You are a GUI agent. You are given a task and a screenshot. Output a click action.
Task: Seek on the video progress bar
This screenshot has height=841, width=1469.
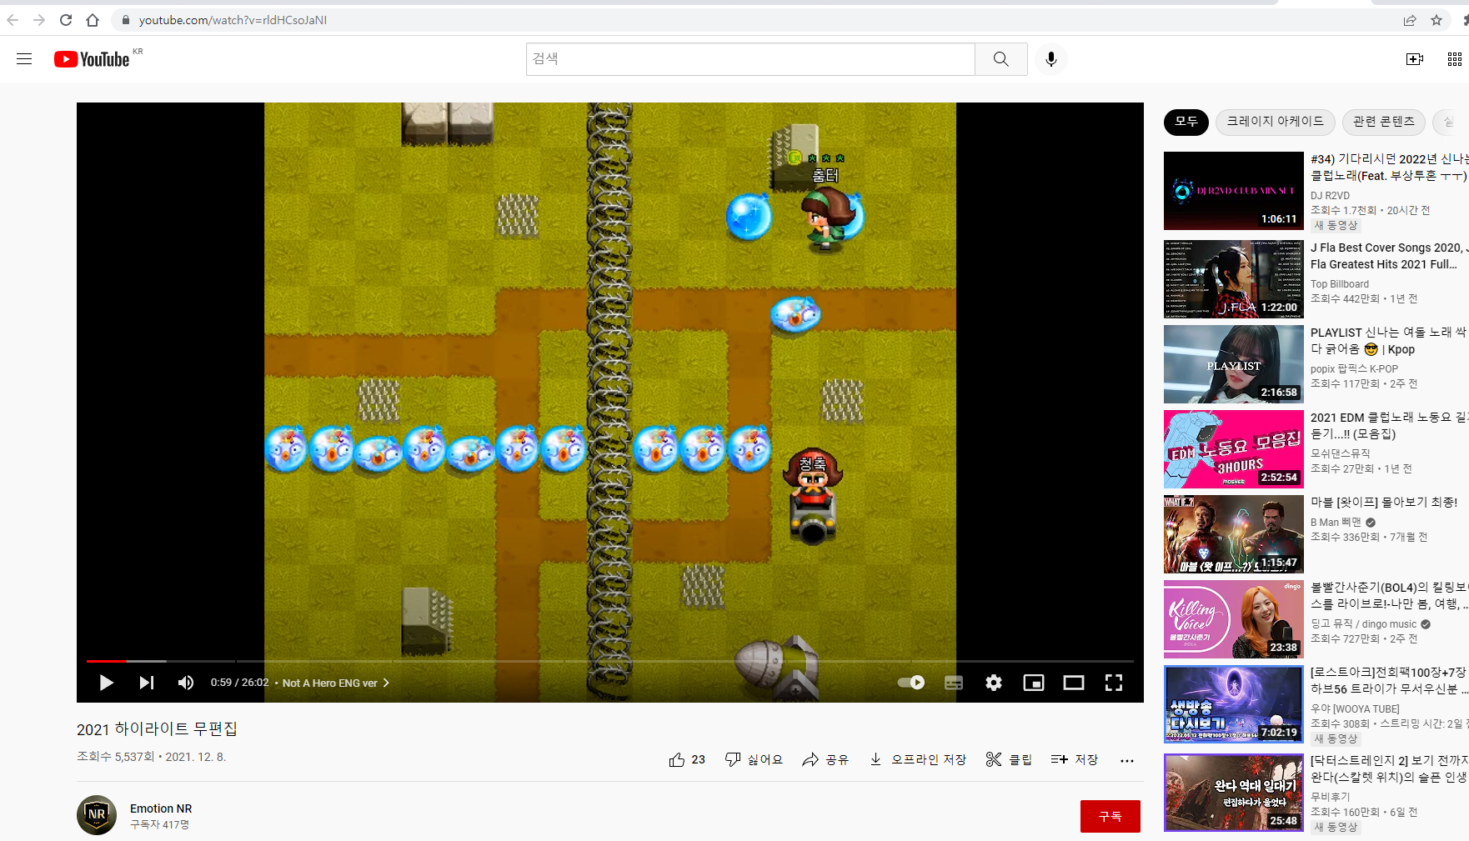(609, 661)
